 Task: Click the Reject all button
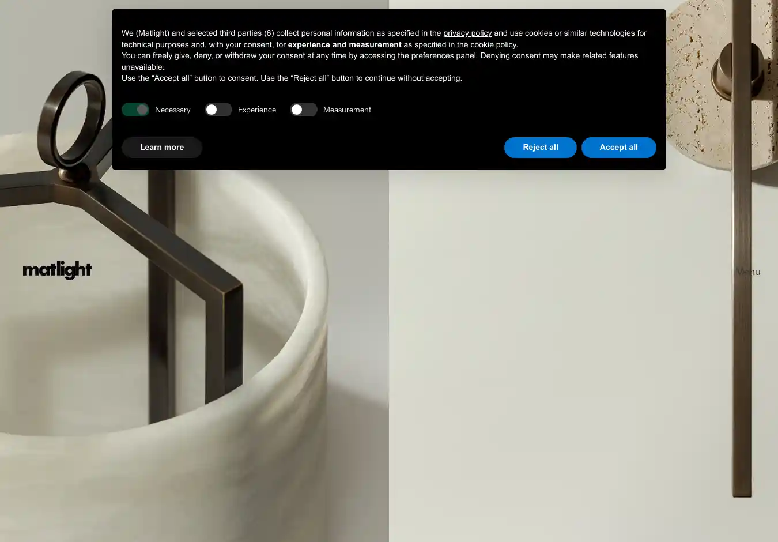point(541,148)
